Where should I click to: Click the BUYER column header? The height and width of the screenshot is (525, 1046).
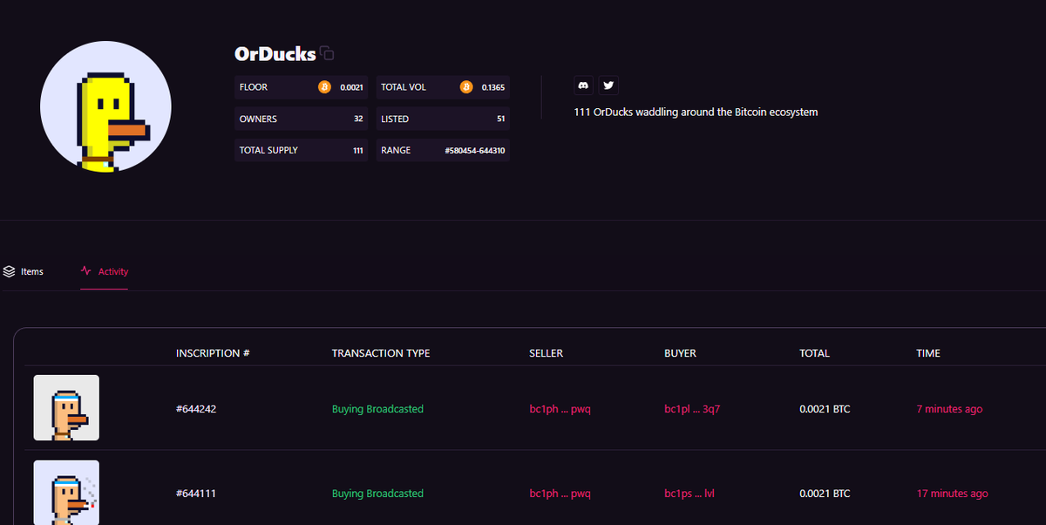680,353
